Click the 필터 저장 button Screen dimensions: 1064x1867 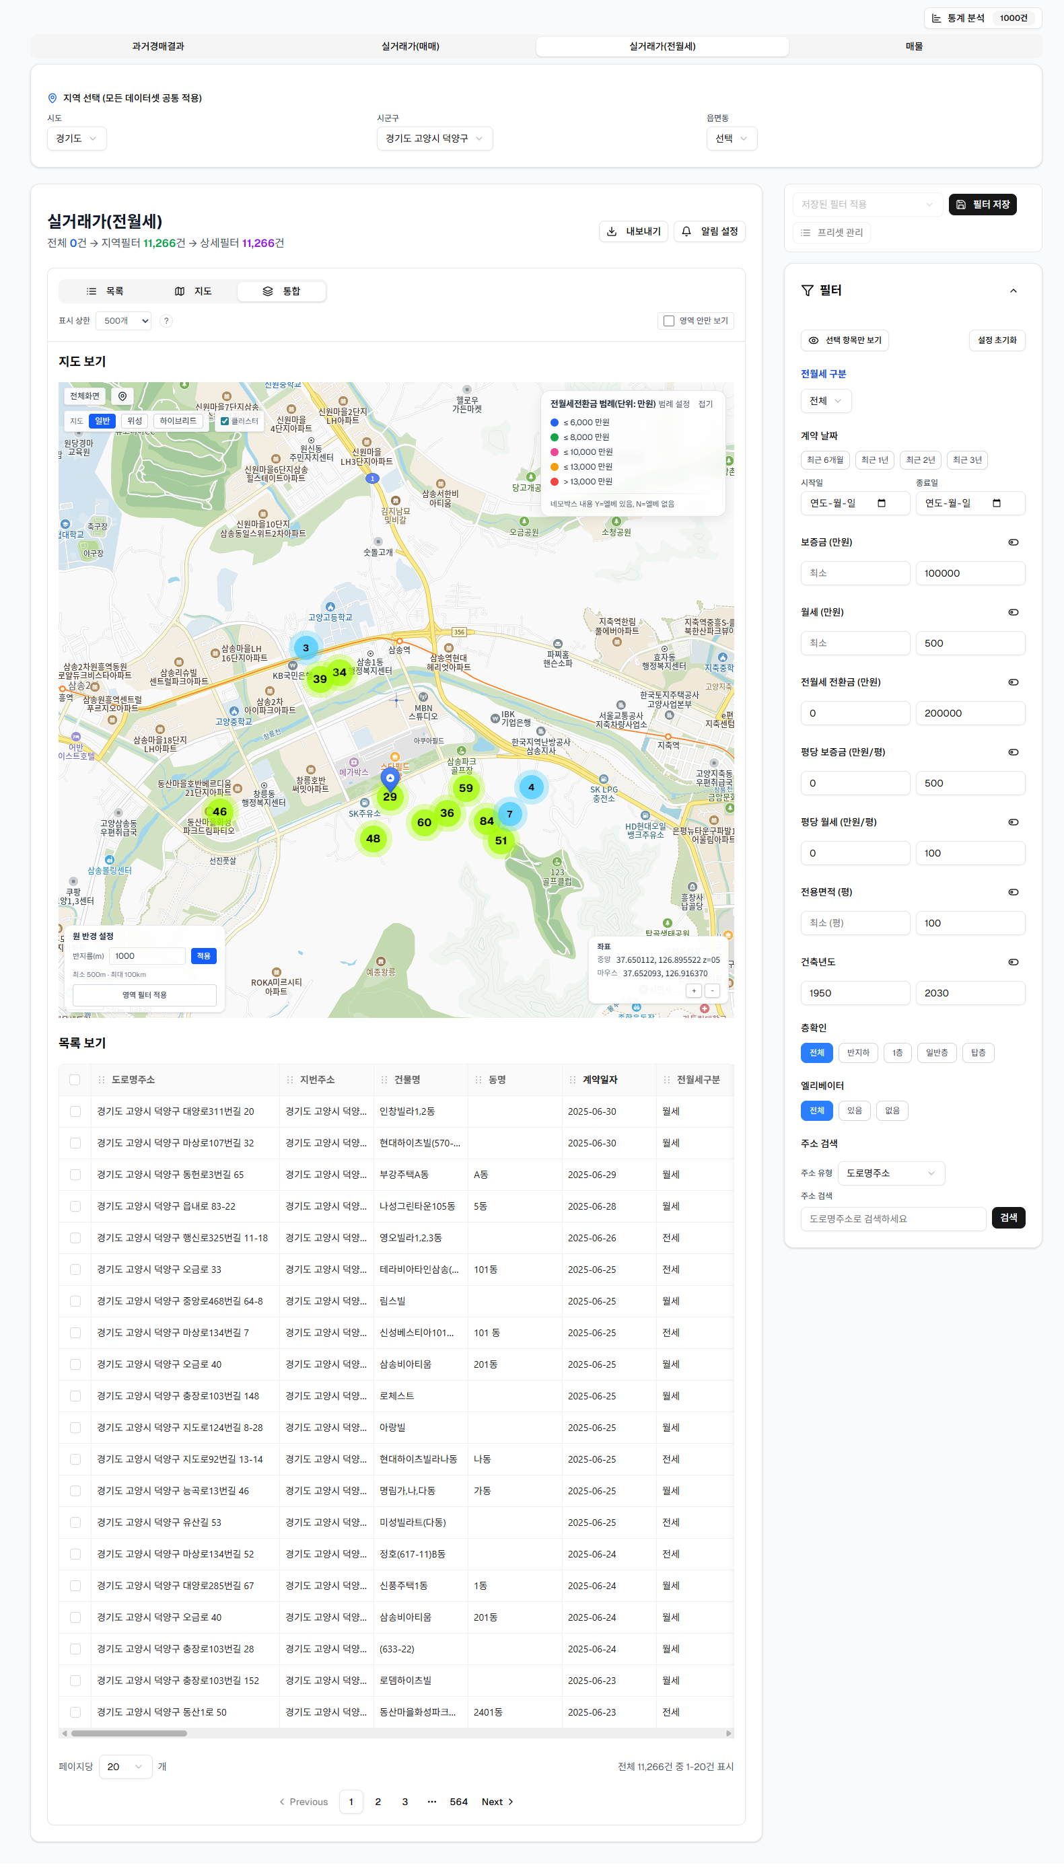(982, 205)
